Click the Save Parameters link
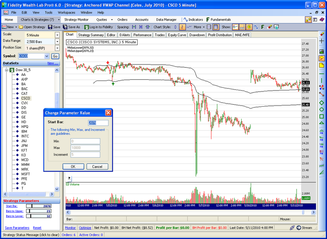Screen dimensions: 327x239 pos(17,228)
